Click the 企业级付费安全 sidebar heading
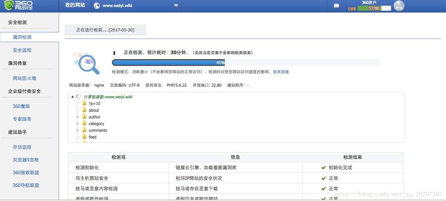The image size is (446, 201). (25, 91)
